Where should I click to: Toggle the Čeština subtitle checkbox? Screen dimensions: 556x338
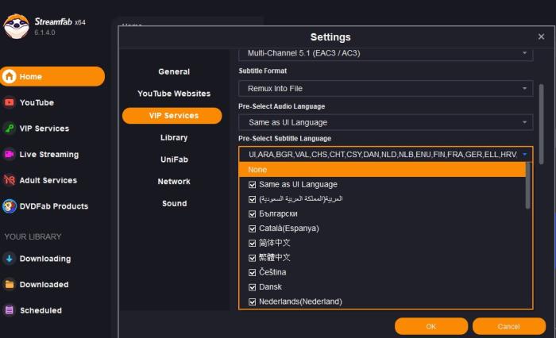tap(253, 272)
